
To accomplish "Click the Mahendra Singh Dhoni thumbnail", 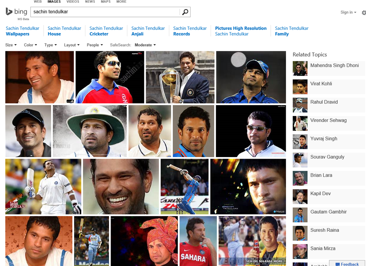I will click(x=300, y=68).
